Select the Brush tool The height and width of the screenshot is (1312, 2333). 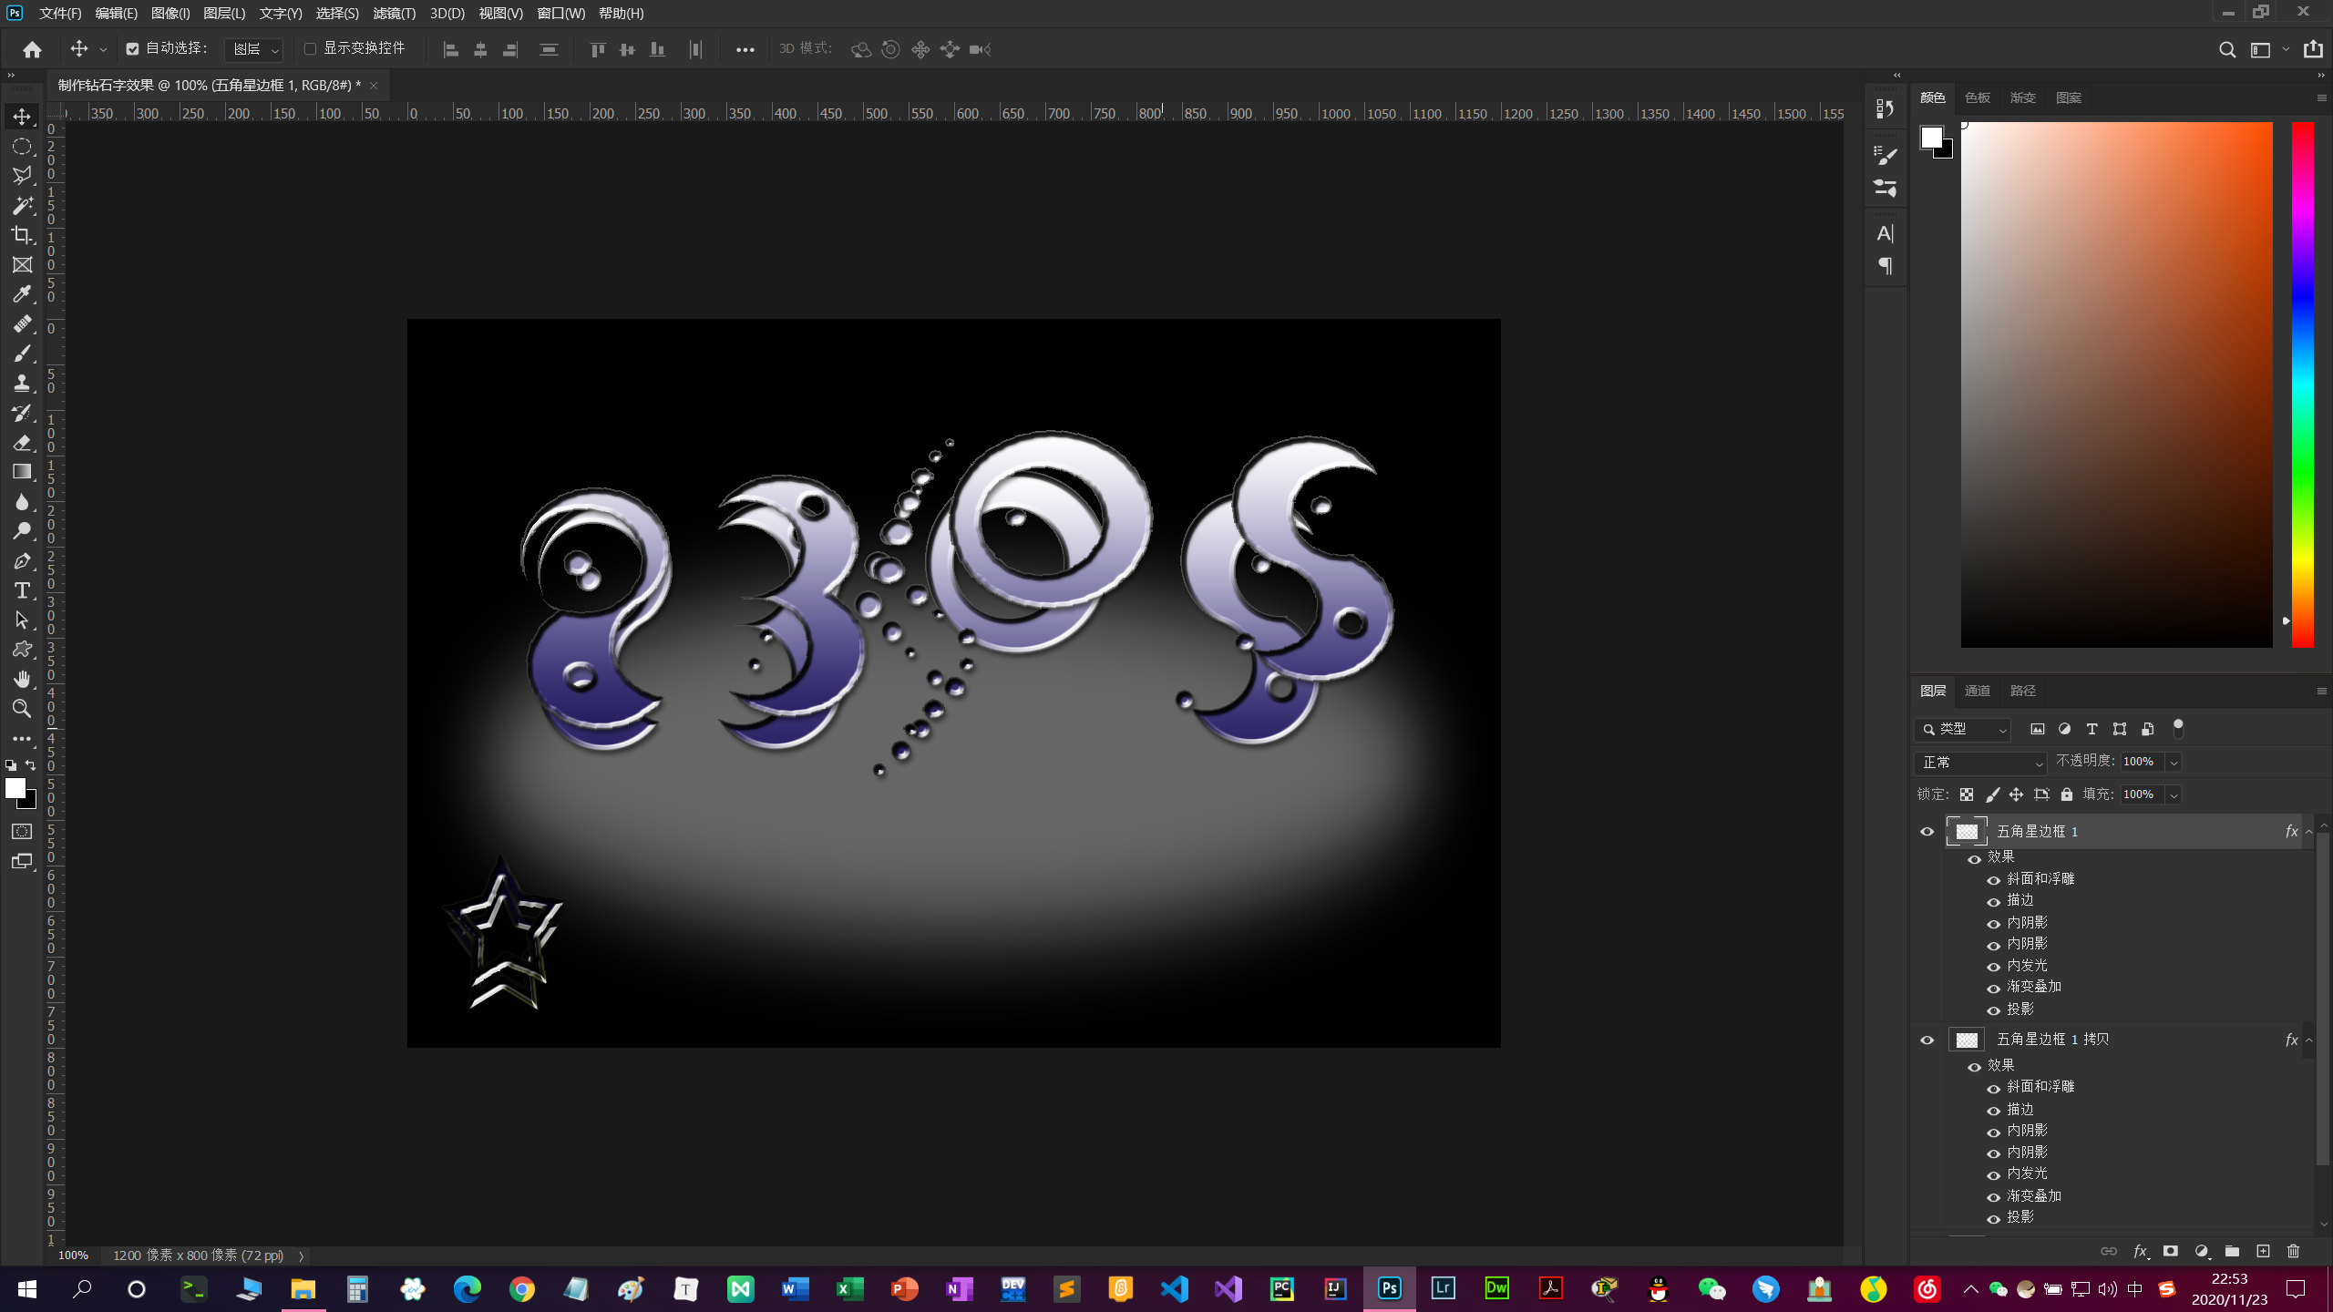tap(22, 354)
